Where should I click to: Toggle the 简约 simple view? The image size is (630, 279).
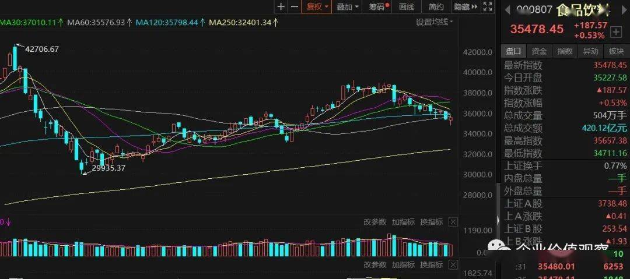pos(436,6)
